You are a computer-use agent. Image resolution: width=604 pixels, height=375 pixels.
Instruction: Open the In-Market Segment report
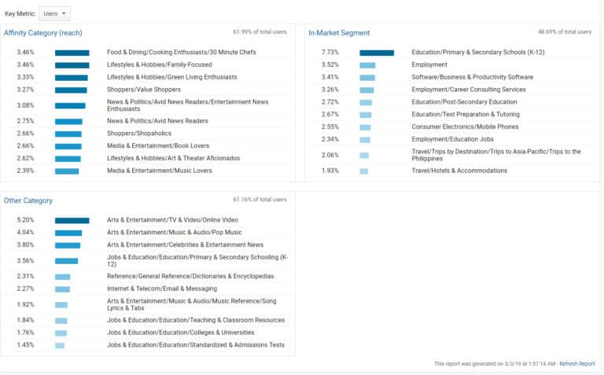point(339,33)
